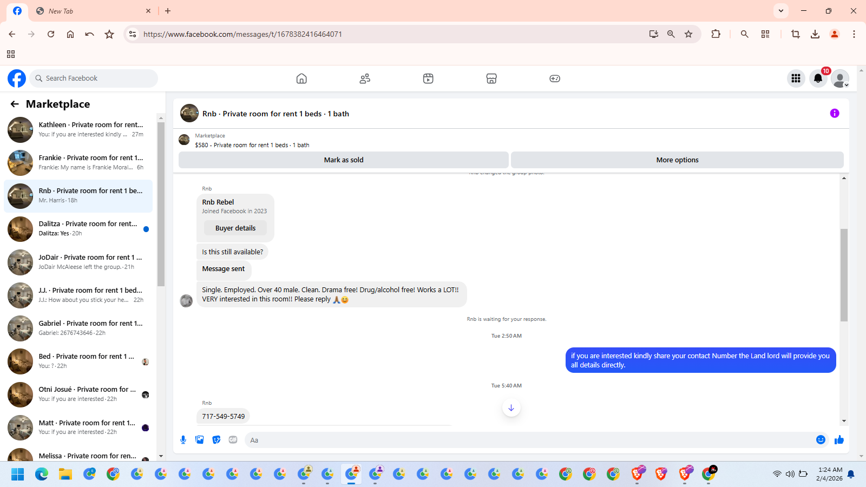Go back with Marketplace back arrow
Image resolution: width=866 pixels, height=487 pixels.
tap(15, 104)
